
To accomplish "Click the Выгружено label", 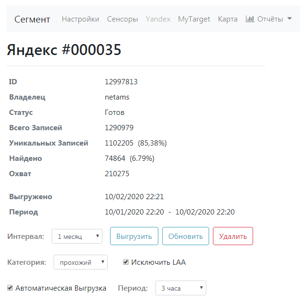I will click(31, 197).
